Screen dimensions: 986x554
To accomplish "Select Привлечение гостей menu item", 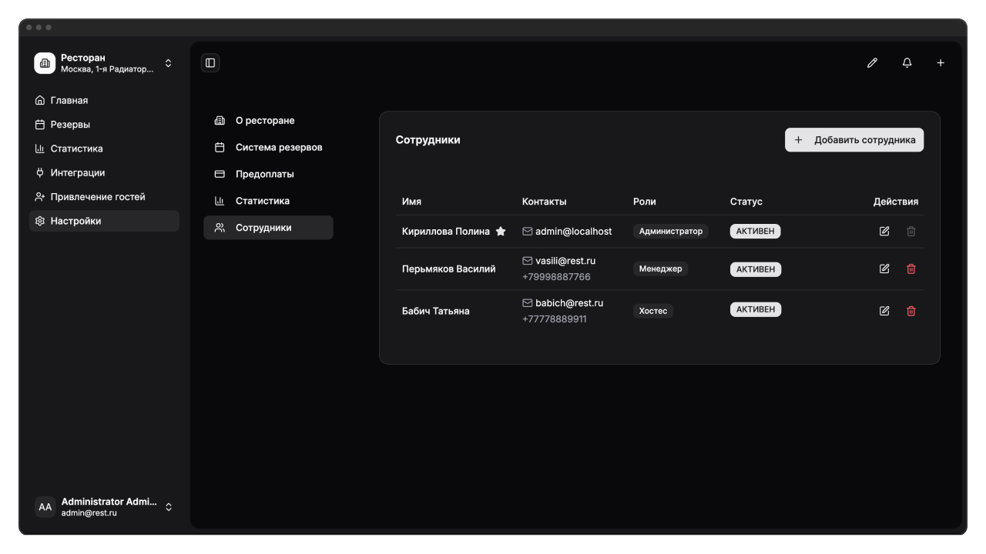I will click(x=98, y=197).
